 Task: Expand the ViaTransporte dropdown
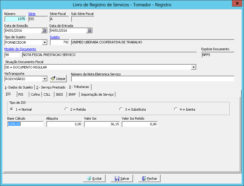coord(45,79)
